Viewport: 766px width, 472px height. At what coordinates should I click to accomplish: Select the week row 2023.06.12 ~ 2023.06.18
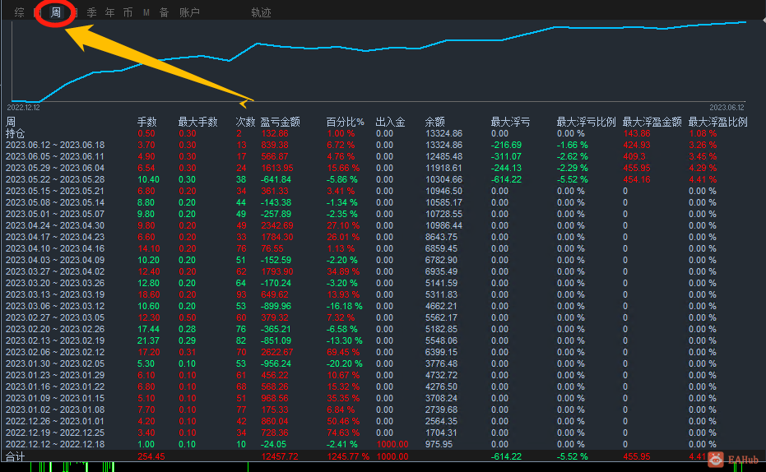click(x=55, y=145)
